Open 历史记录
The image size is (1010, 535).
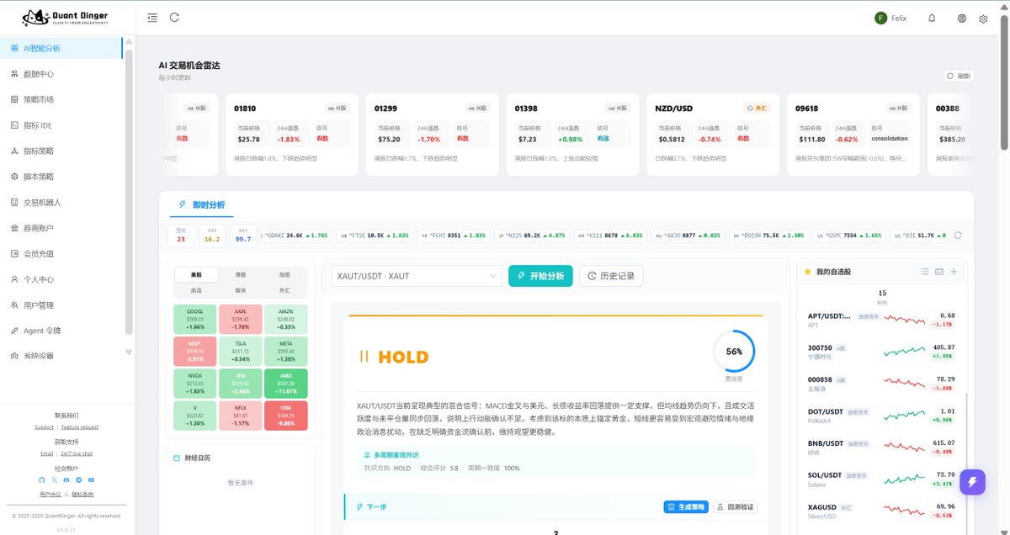611,276
